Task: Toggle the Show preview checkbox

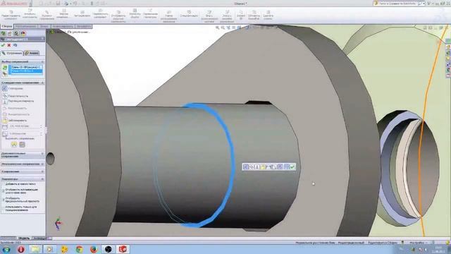Action: pos(3,200)
